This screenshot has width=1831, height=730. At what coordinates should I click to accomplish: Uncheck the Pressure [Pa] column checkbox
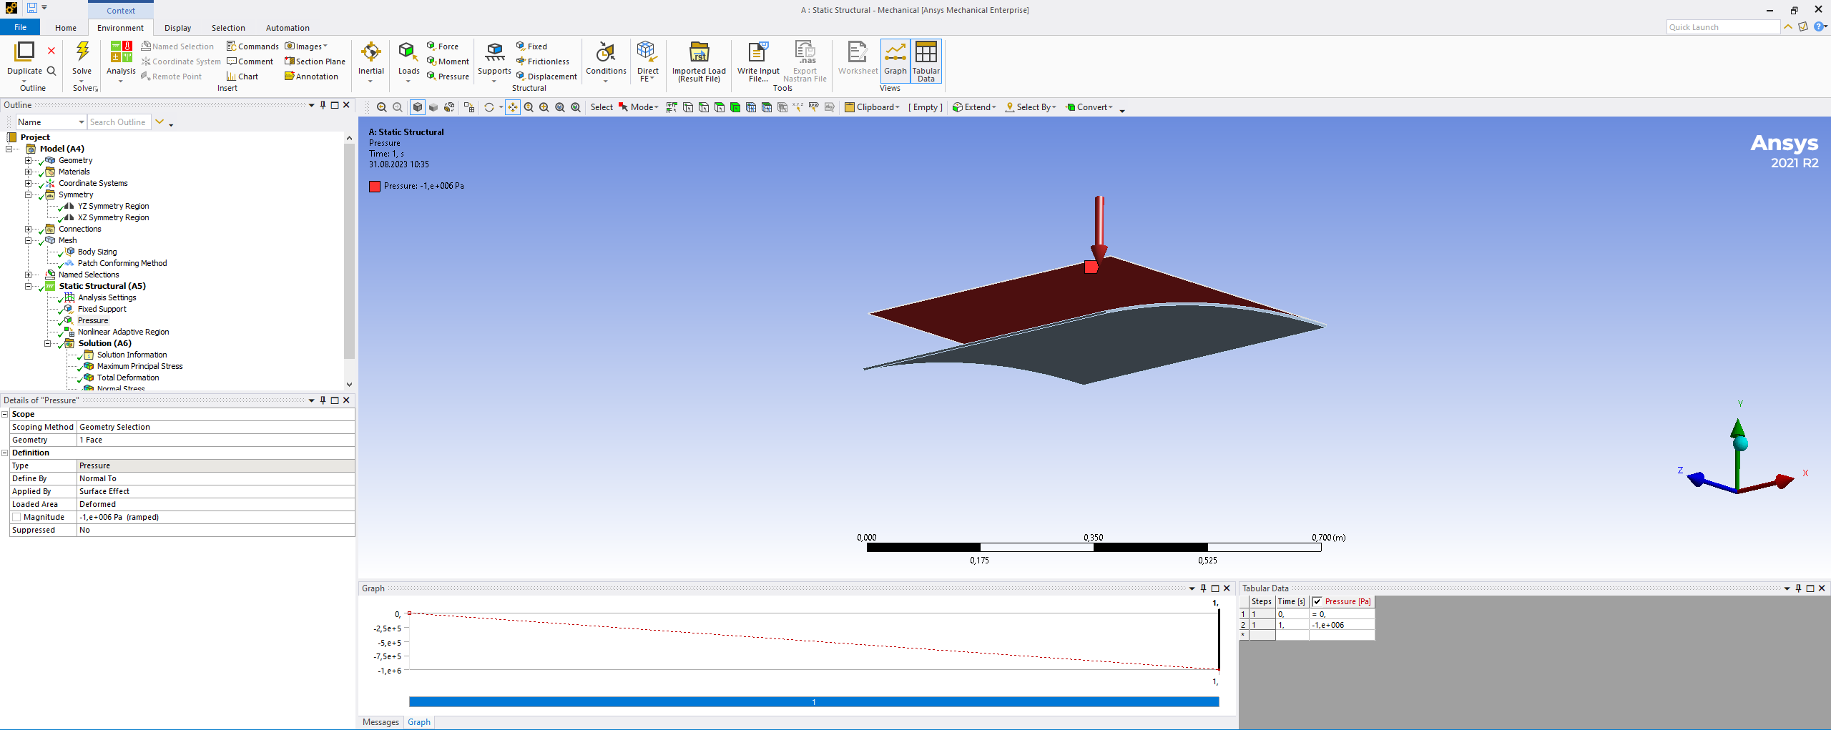point(1317,601)
